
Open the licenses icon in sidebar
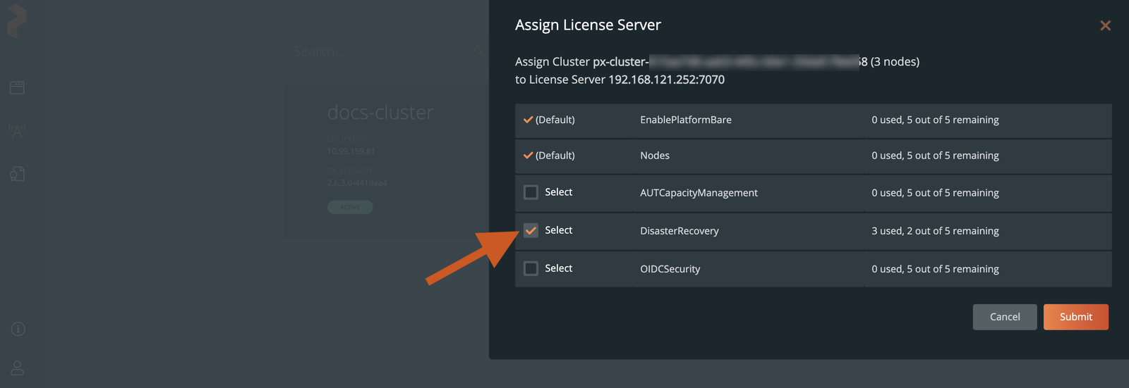(x=18, y=130)
